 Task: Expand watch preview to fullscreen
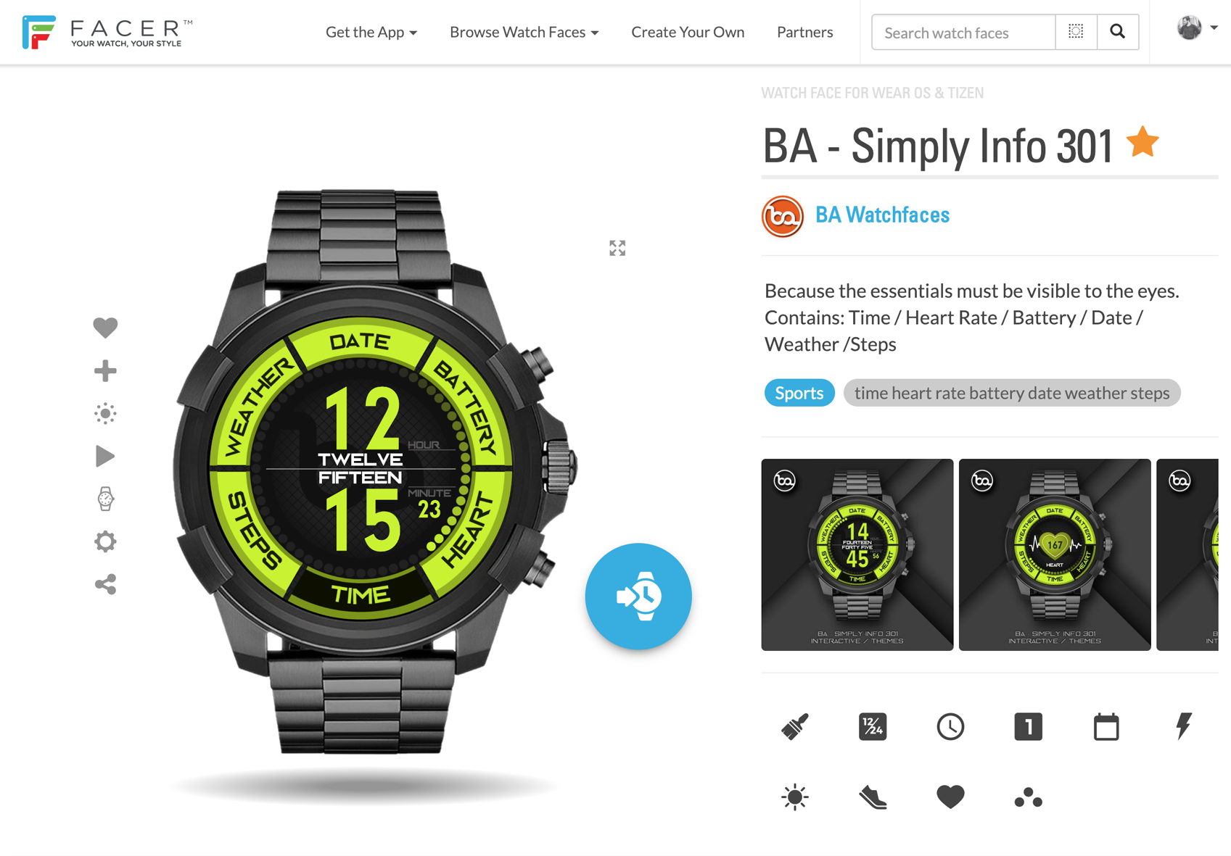click(x=617, y=248)
